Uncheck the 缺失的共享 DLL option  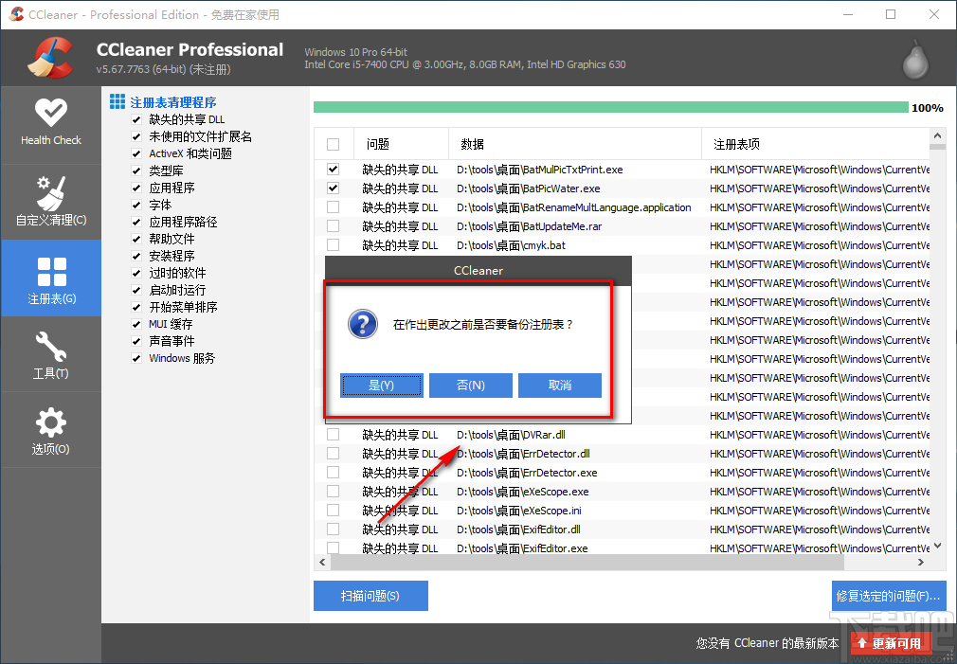136,118
